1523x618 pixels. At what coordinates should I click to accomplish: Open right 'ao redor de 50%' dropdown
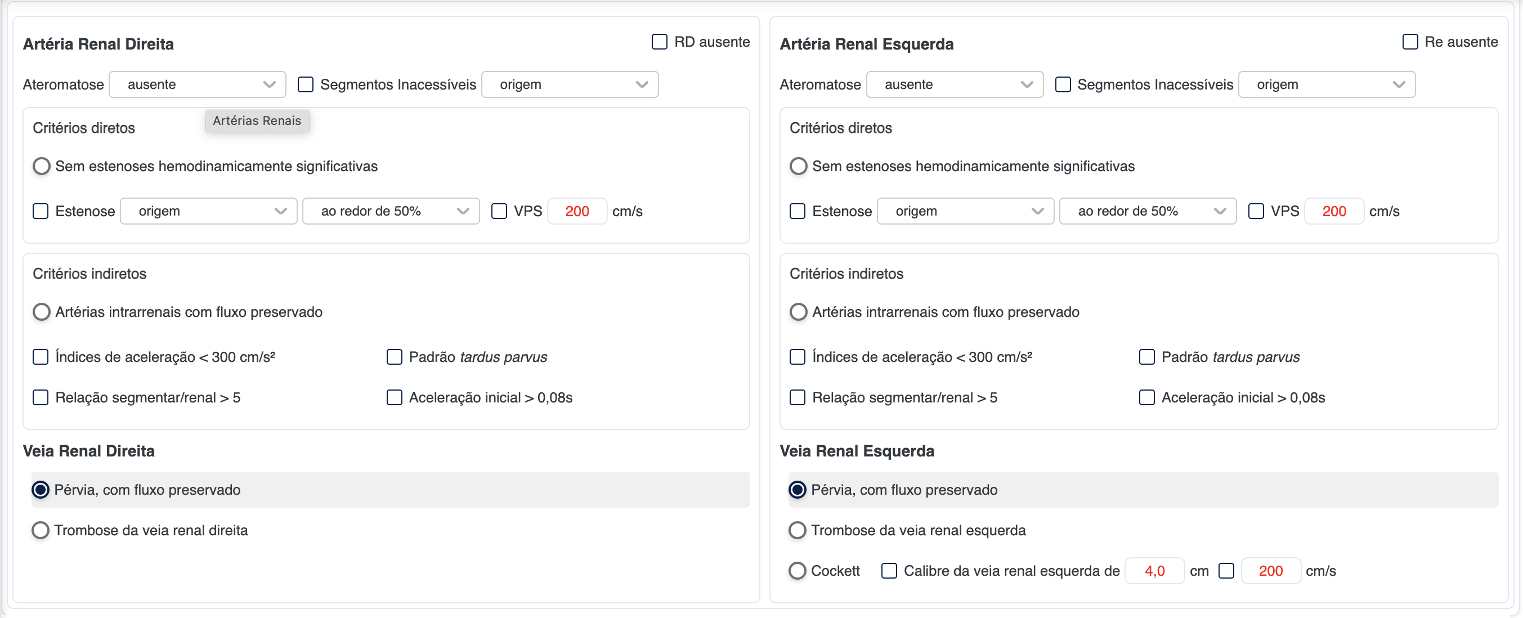390,211
